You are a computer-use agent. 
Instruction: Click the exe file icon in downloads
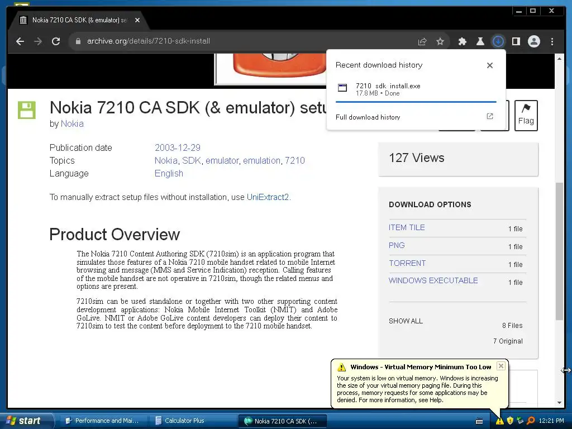click(342, 88)
